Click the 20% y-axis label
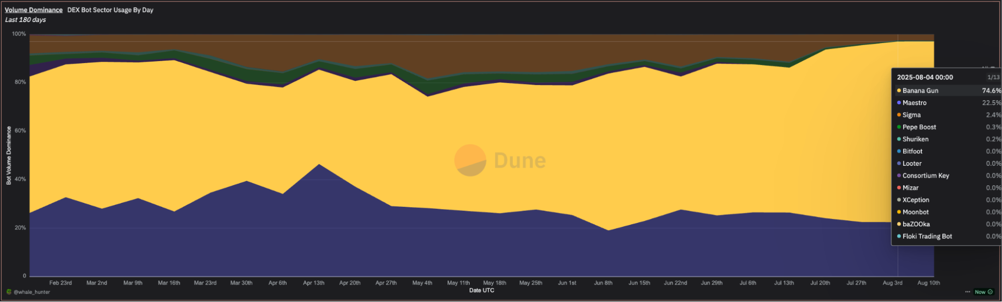 pyautogui.click(x=20, y=228)
